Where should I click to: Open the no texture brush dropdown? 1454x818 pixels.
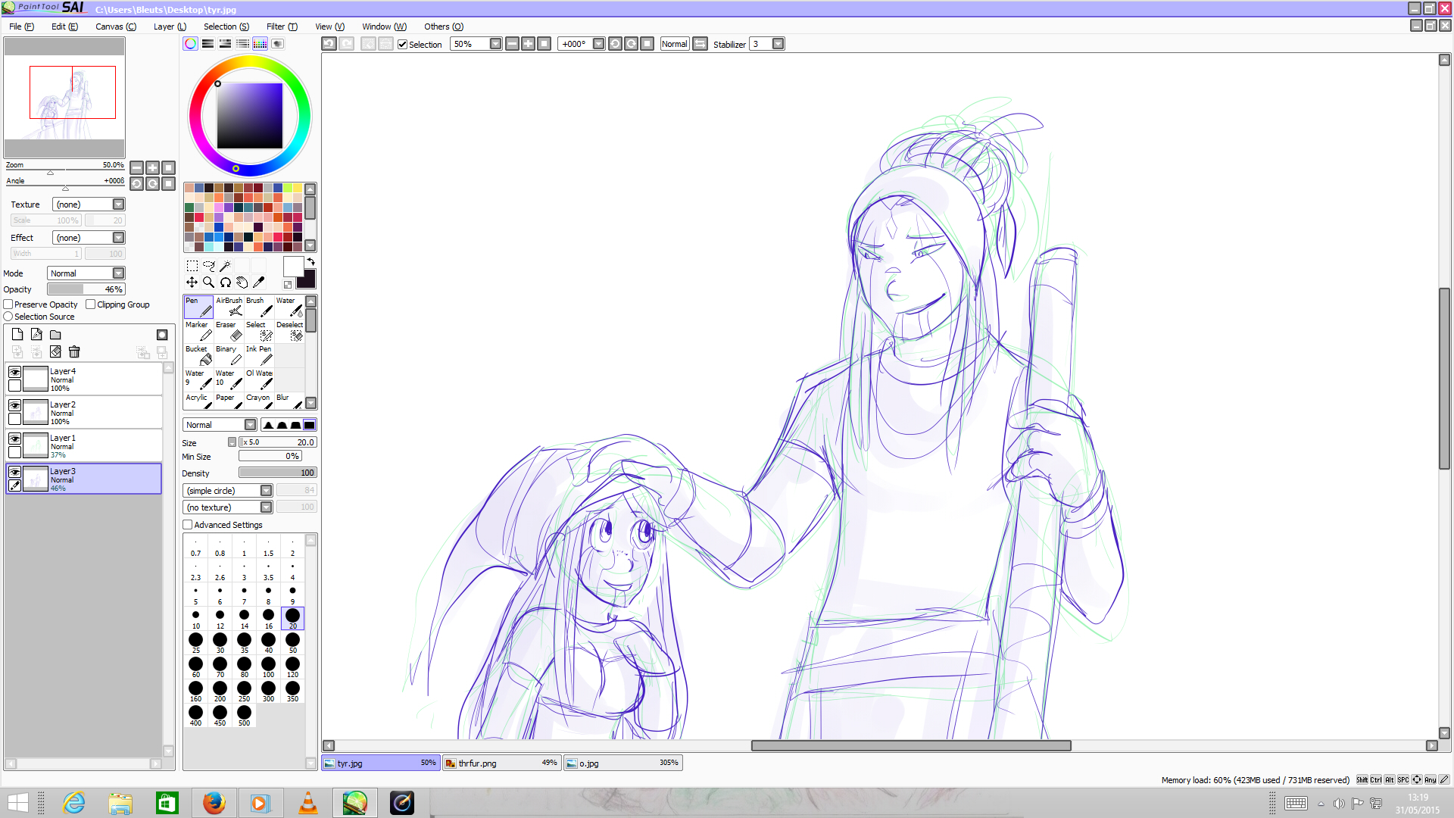pyautogui.click(x=228, y=507)
